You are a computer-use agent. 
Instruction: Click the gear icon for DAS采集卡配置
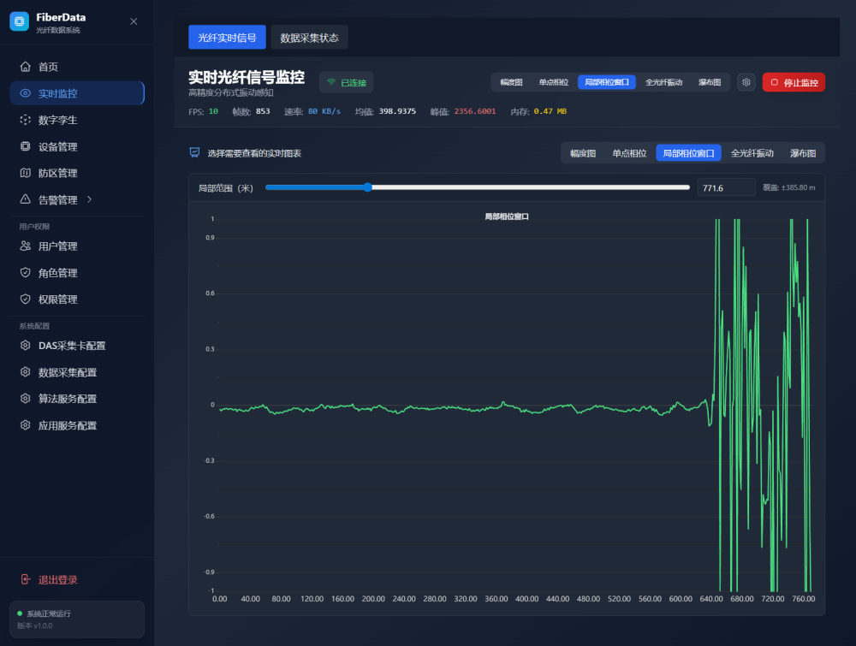point(26,346)
